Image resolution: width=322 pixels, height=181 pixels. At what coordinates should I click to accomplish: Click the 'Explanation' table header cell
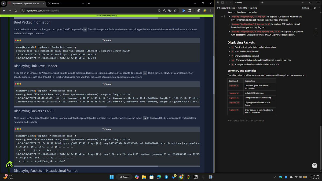259,81
